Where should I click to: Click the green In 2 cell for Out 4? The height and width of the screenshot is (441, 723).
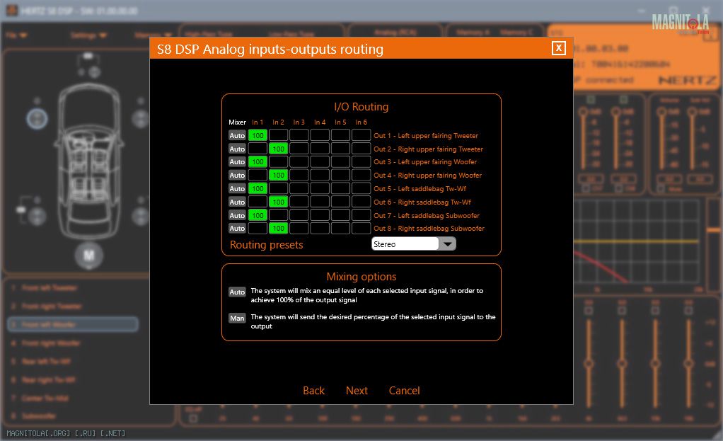click(x=279, y=175)
